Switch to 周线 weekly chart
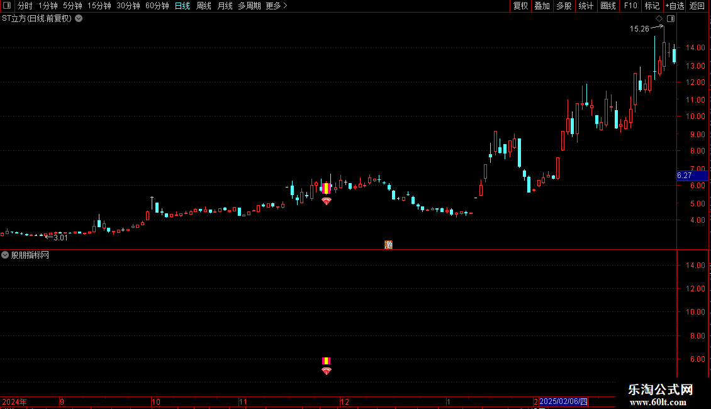The height and width of the screenshot is (409, 711). (x=204, y=6)
